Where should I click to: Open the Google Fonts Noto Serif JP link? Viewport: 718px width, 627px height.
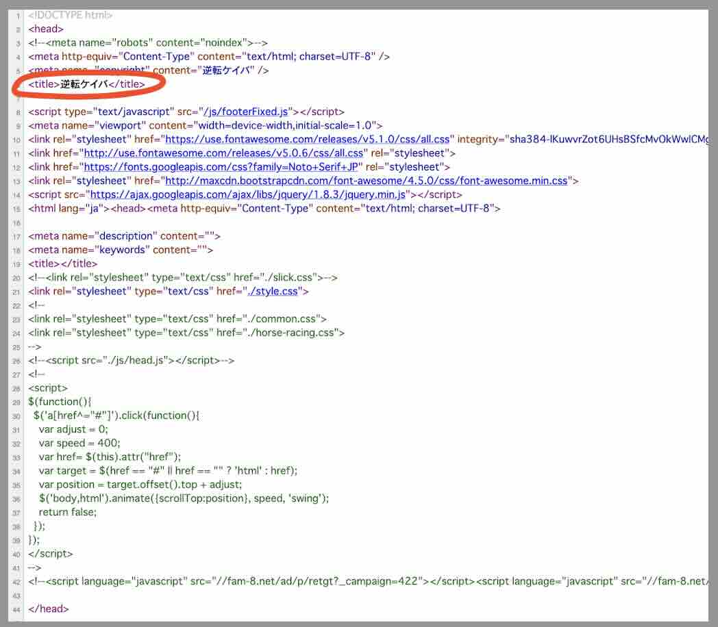click(x=222, y=166)
